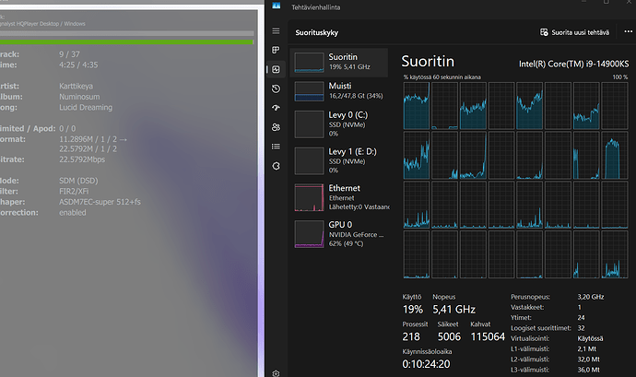Open the Task Manager hamburger navigation menu
The width and height of the screenshot is (636, 377).
[276, 31]
